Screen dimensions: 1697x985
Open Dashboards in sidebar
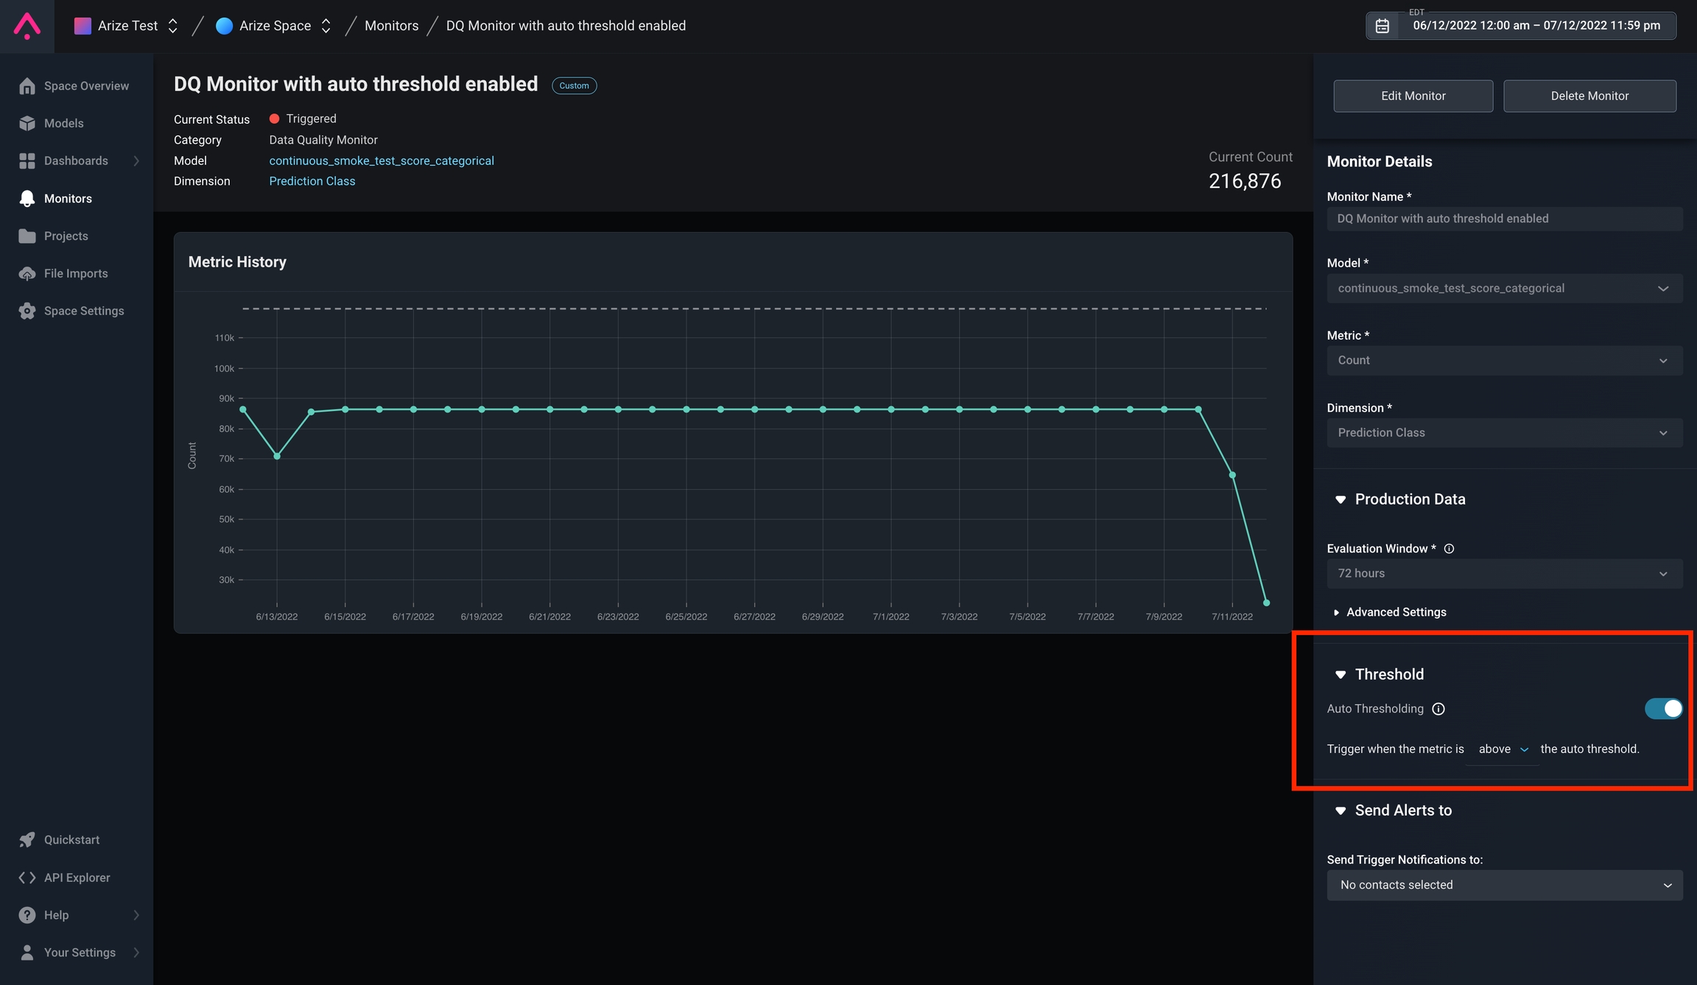point(76,161)
